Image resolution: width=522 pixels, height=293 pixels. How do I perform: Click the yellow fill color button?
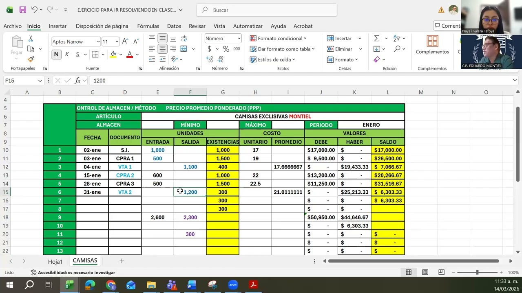(113, 55)
